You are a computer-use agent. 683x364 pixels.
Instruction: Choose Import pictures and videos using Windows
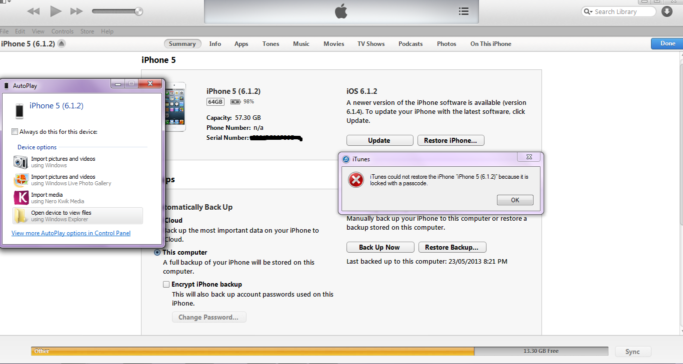(x=77, y=162)
